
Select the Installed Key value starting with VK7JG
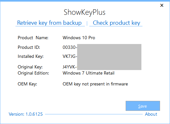pos(70,56)
